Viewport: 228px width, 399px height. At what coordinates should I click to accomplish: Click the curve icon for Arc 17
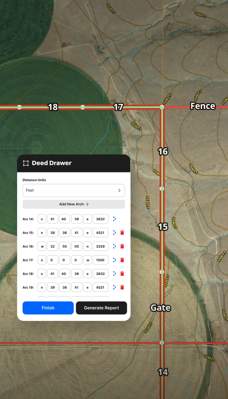click(114, 260)
